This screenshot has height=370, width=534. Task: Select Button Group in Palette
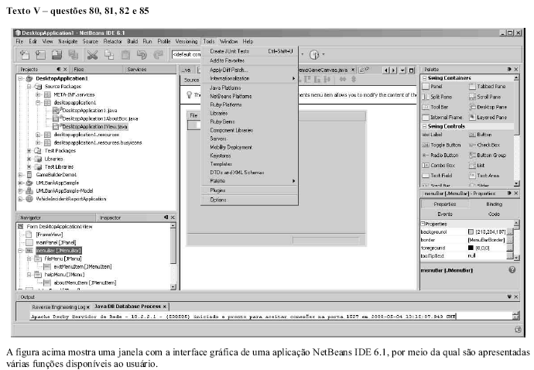pyautogui.click(x=488, y=156)
